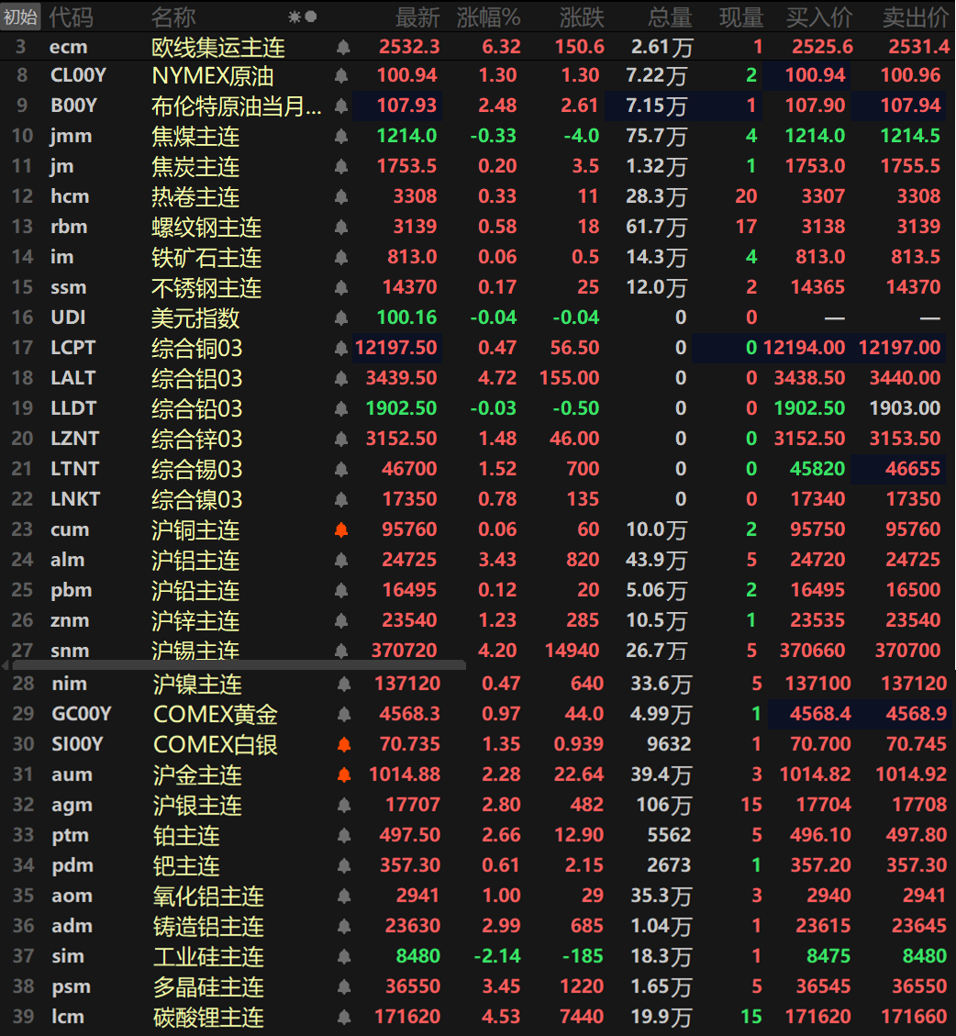Viewport: 956px width, 1036px height.
Task: Sort by the 总量 column header
Action: (669, 17)
